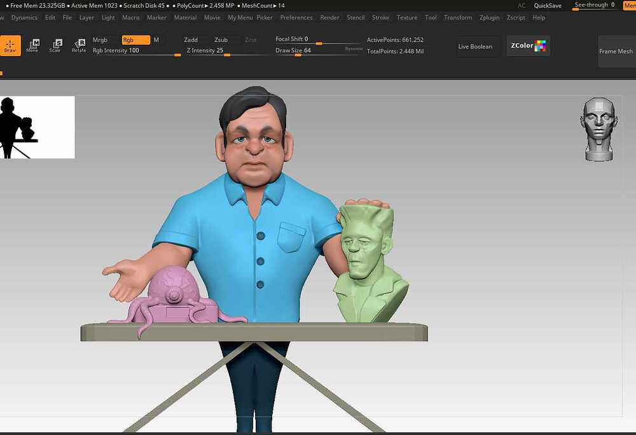Adjust the Z Intensity slider
636x435 pixels.
tap(227, 51)
